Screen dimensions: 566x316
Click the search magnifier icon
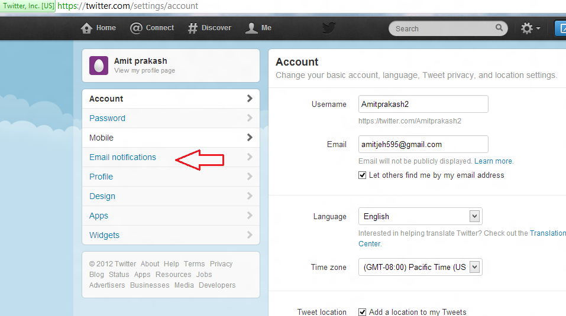[499, 28]
